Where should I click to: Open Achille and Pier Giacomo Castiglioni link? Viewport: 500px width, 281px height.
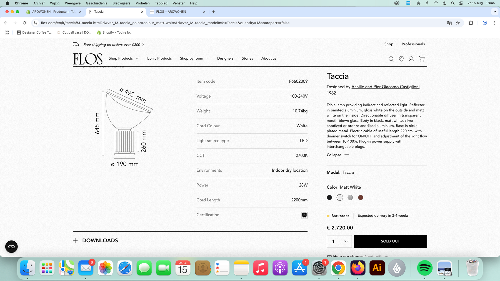[x=386, y=87]
